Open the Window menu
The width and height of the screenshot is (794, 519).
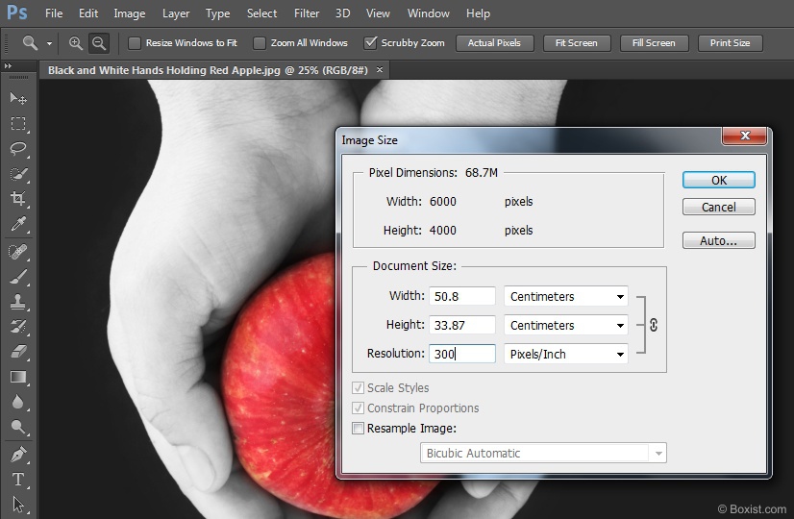click(429, 13)
